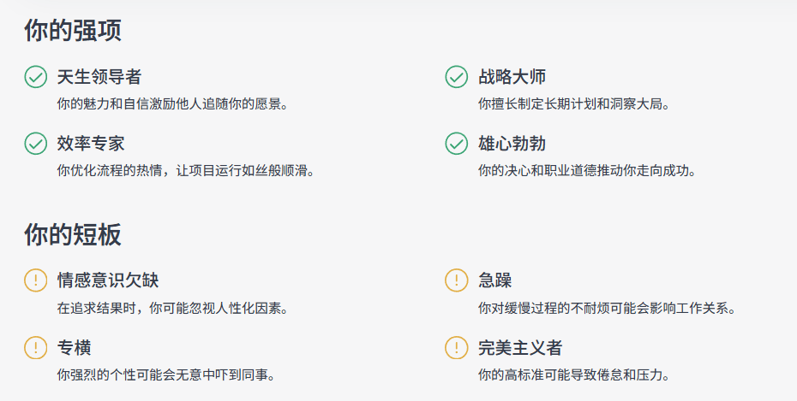Click the warning icon beside 完美主义者

click(457, 348)
